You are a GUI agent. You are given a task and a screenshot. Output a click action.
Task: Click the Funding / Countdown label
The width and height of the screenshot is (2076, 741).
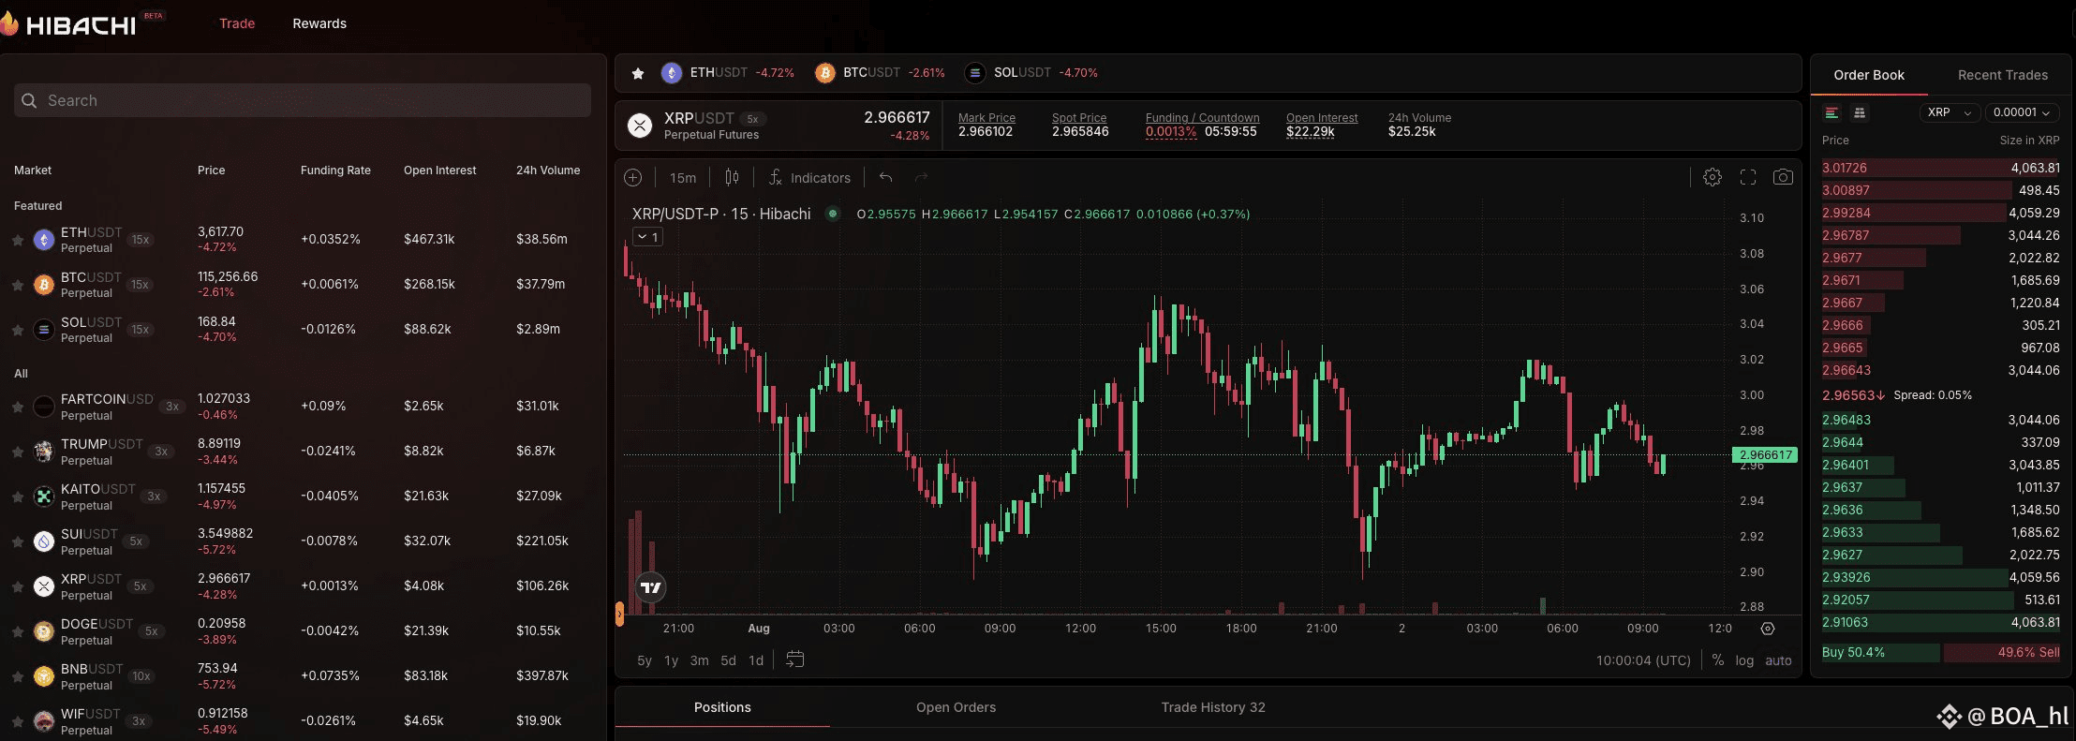tap(1202, 118)
